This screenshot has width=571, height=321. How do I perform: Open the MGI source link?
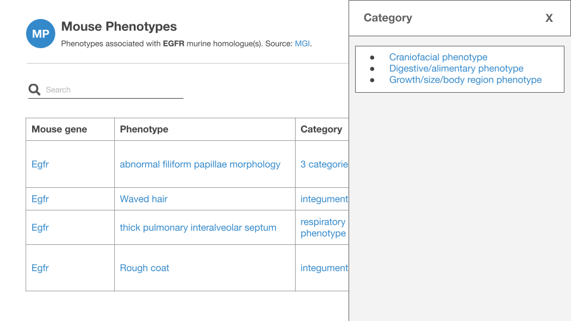click(x=302, y=43)
